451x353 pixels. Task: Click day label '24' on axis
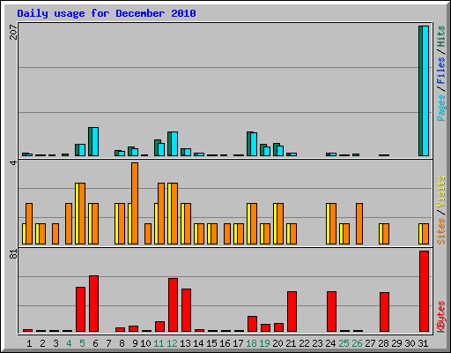coord(330,343)
